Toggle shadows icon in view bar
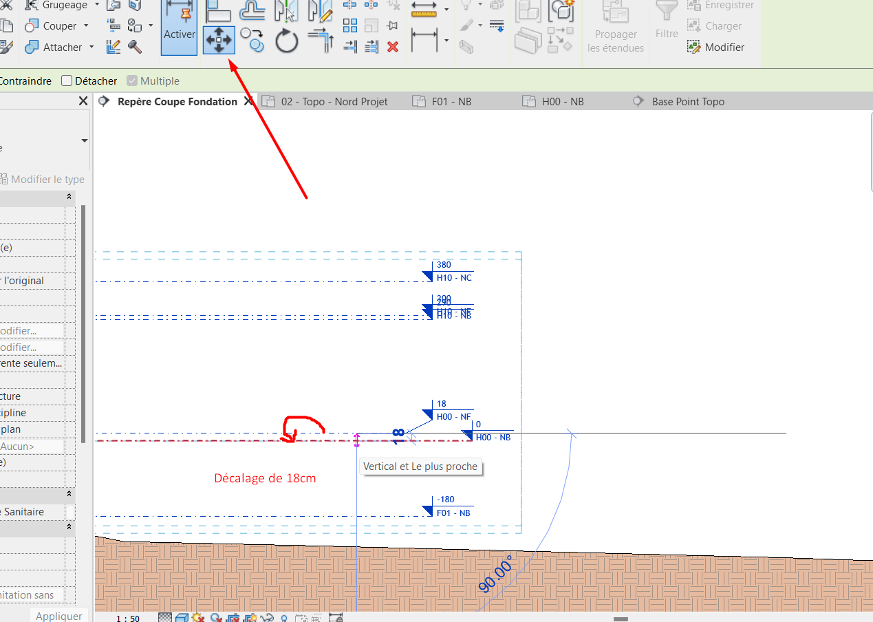873x622 pixels. pyautogui.click(x=216, y=618)
